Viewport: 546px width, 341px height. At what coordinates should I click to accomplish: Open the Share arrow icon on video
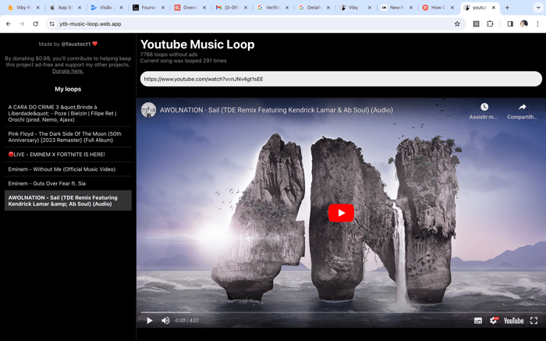522,107
